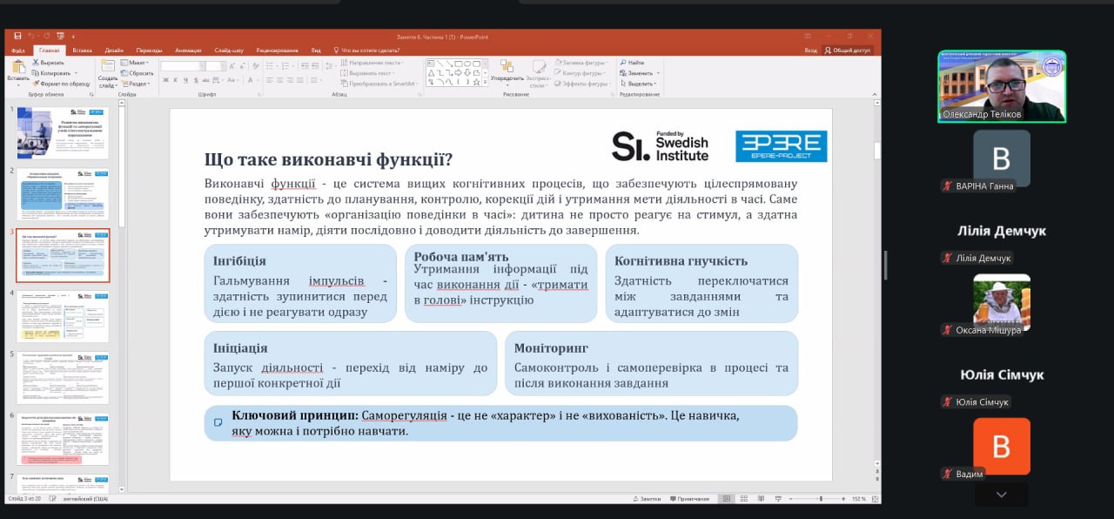Open reading view from status bar
Viewport: 1114px width, 519px height.
[761, 499]
